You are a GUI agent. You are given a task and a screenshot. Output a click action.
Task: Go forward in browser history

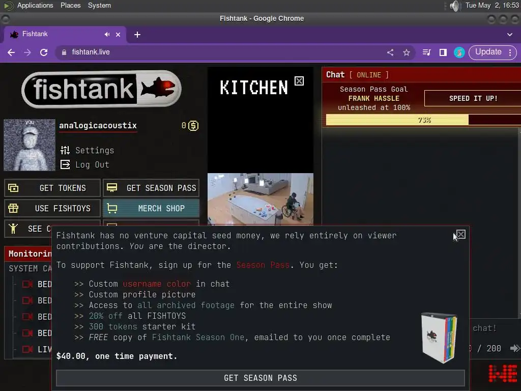tap(27, 52)
